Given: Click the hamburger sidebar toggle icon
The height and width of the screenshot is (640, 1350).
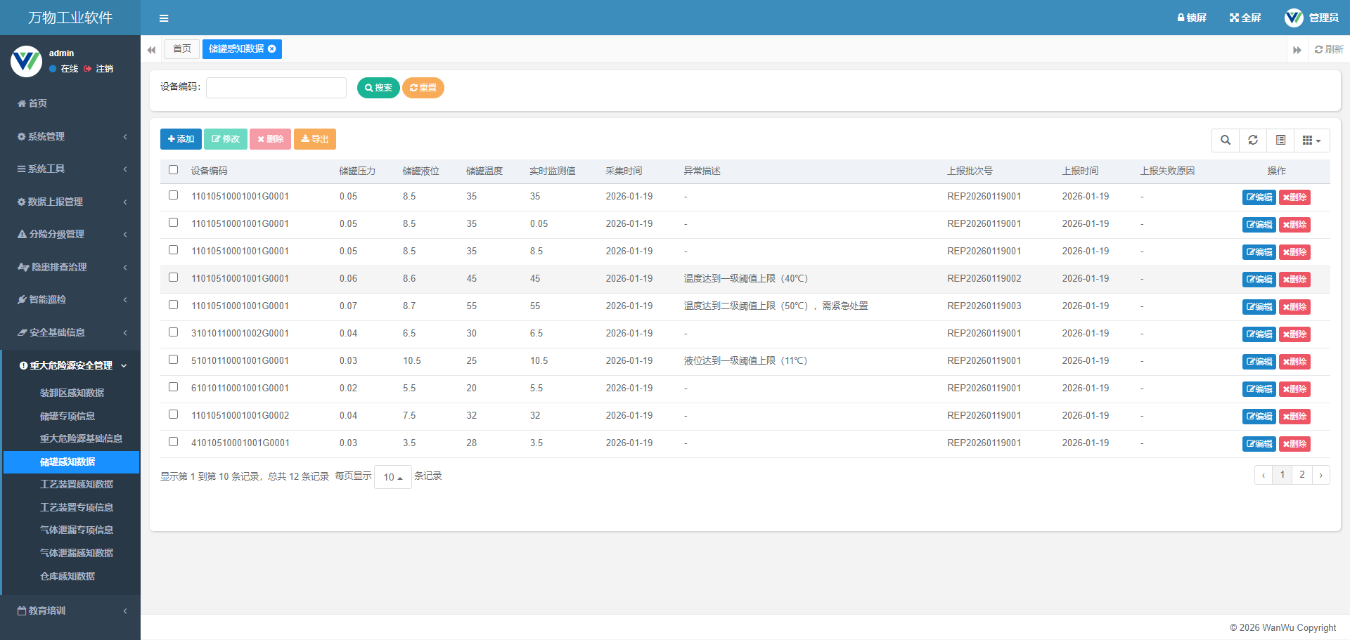Looking at the screenshot, I should click(x=164, y=18).
